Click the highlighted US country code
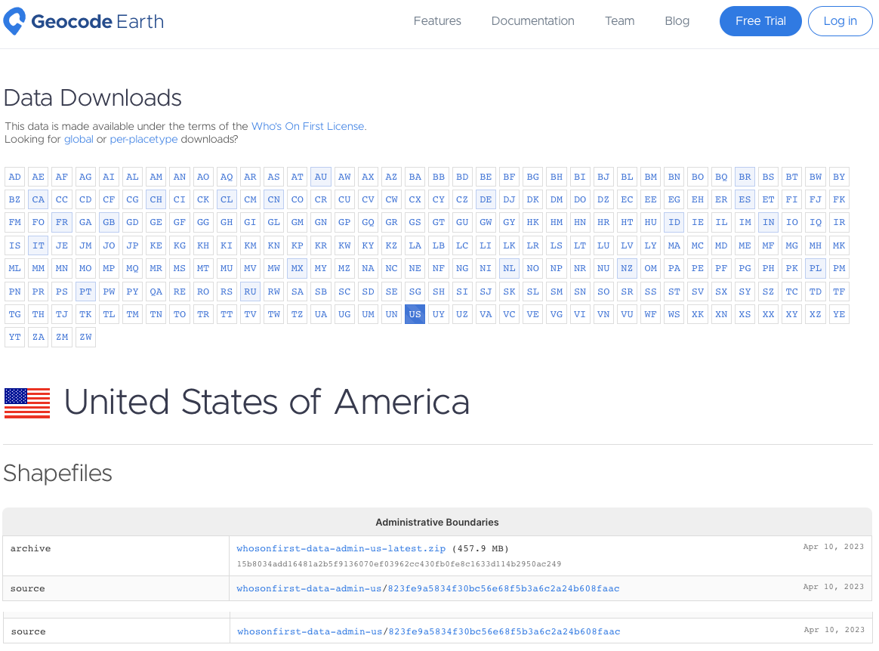The height and width of the screenshot is (651, 879). click(x=415, y=315)
